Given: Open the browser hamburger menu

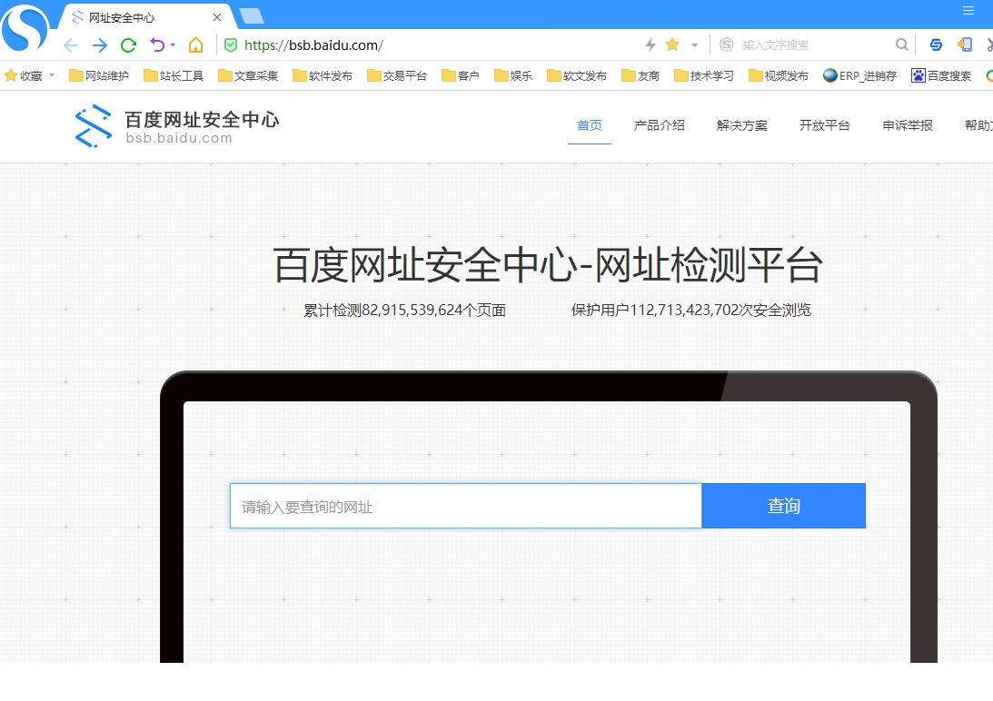Looking at the screenshot, I should pos(968,11).
